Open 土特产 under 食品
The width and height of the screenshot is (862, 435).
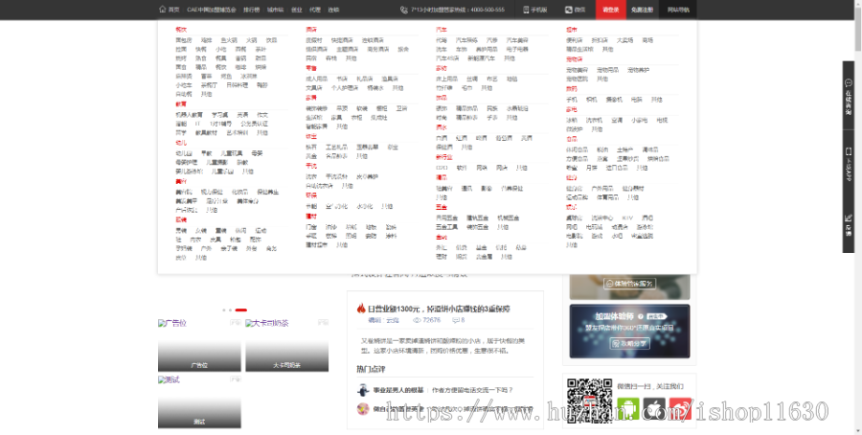[625, 150]
